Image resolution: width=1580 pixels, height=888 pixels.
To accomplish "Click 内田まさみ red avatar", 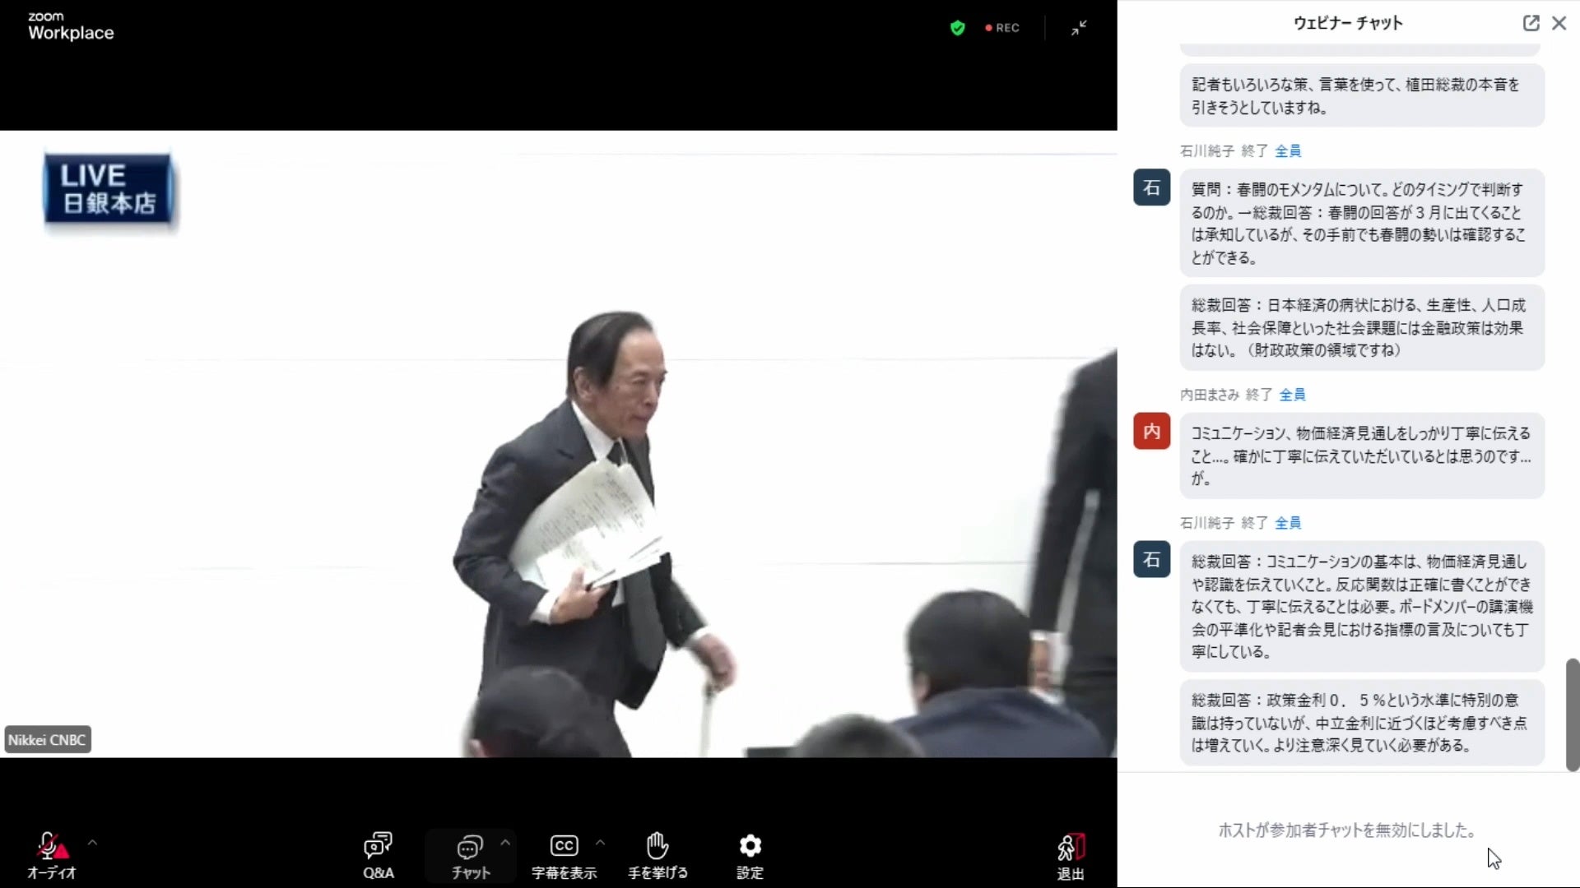I will (x=1151, y=431).
